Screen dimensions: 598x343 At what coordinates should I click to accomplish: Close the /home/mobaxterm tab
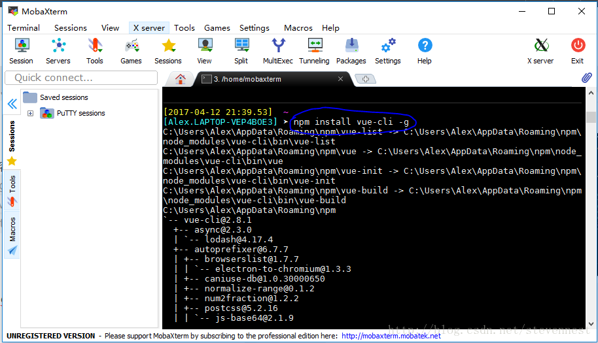[x=341, y=79]
